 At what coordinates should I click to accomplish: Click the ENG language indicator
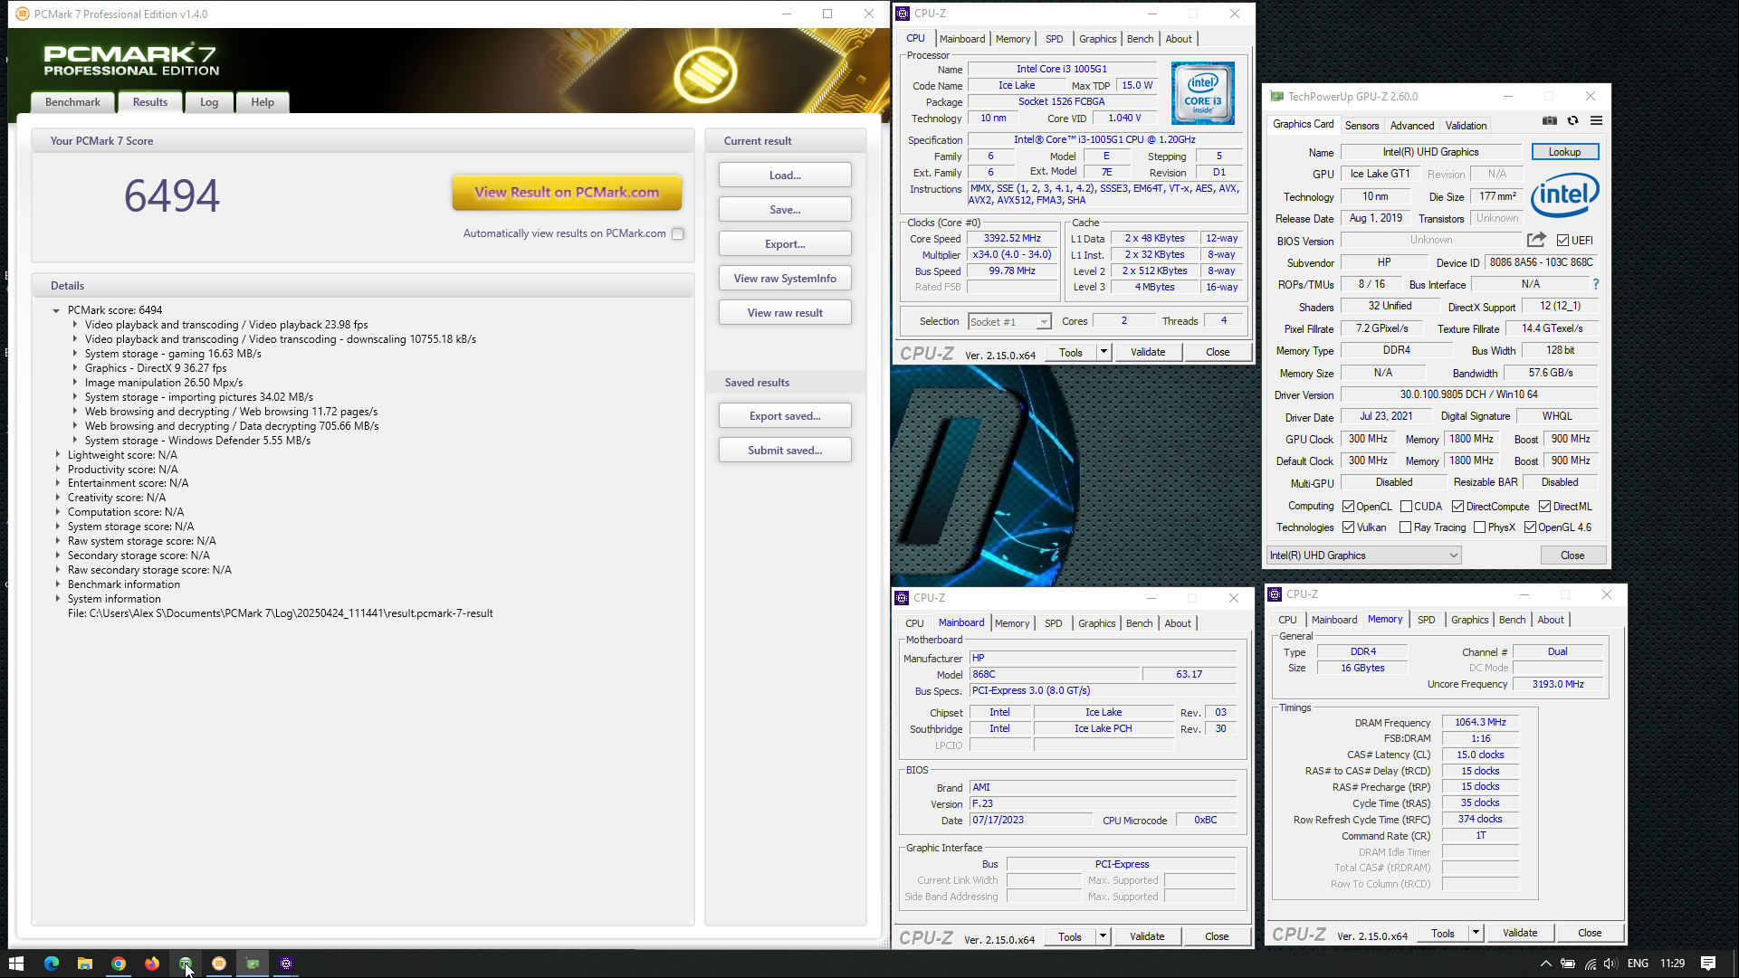click(x=1638, y=964)
